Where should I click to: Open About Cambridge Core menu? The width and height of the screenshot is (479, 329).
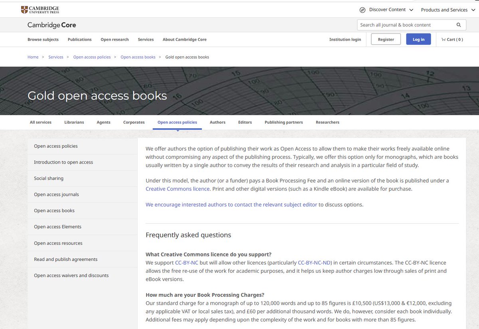click(184, 39)
